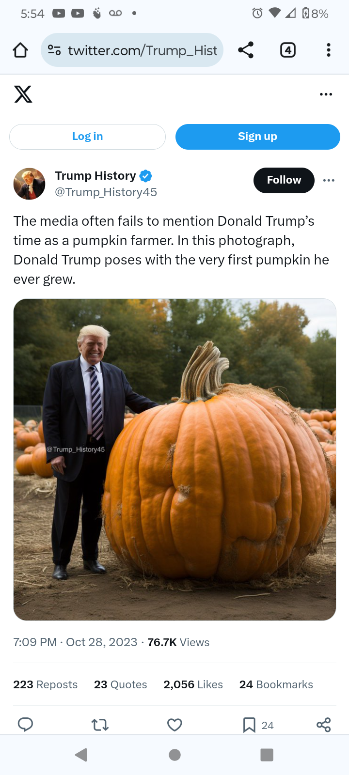Tap the browser home icon

(20, 50)
